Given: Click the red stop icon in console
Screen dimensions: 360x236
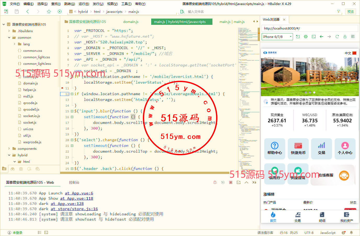Looking at the screenshot, I should (230, 182).
